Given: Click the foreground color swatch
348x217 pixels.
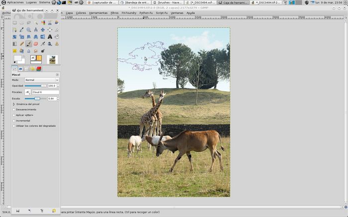Looking at the screenshot, I should coord(17,58).
